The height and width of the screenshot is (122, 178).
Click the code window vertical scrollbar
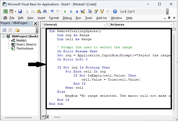174,72
